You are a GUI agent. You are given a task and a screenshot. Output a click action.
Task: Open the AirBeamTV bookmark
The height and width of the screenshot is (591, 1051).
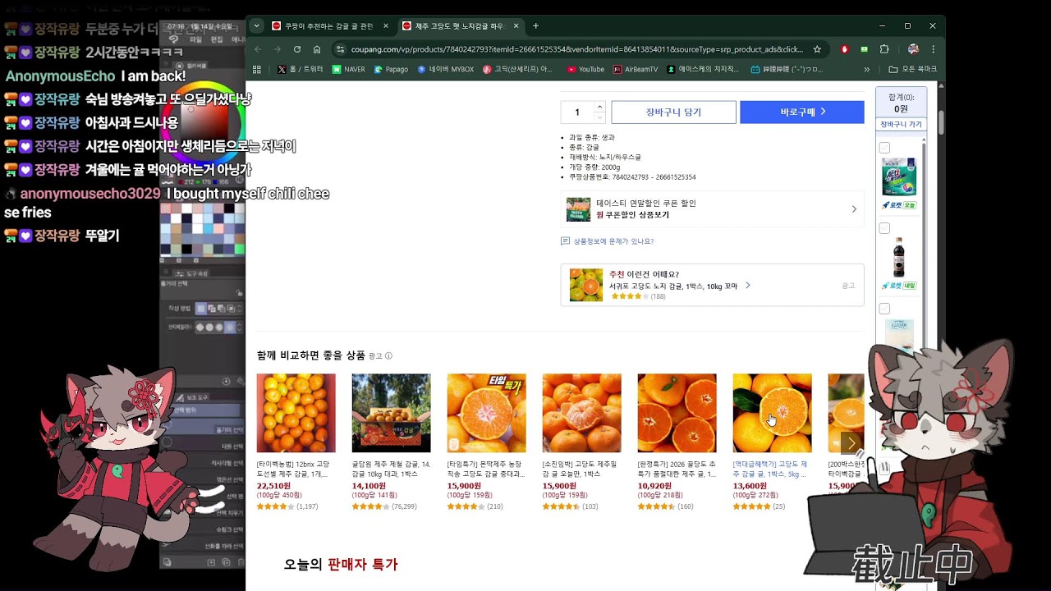tap(636, 70)
